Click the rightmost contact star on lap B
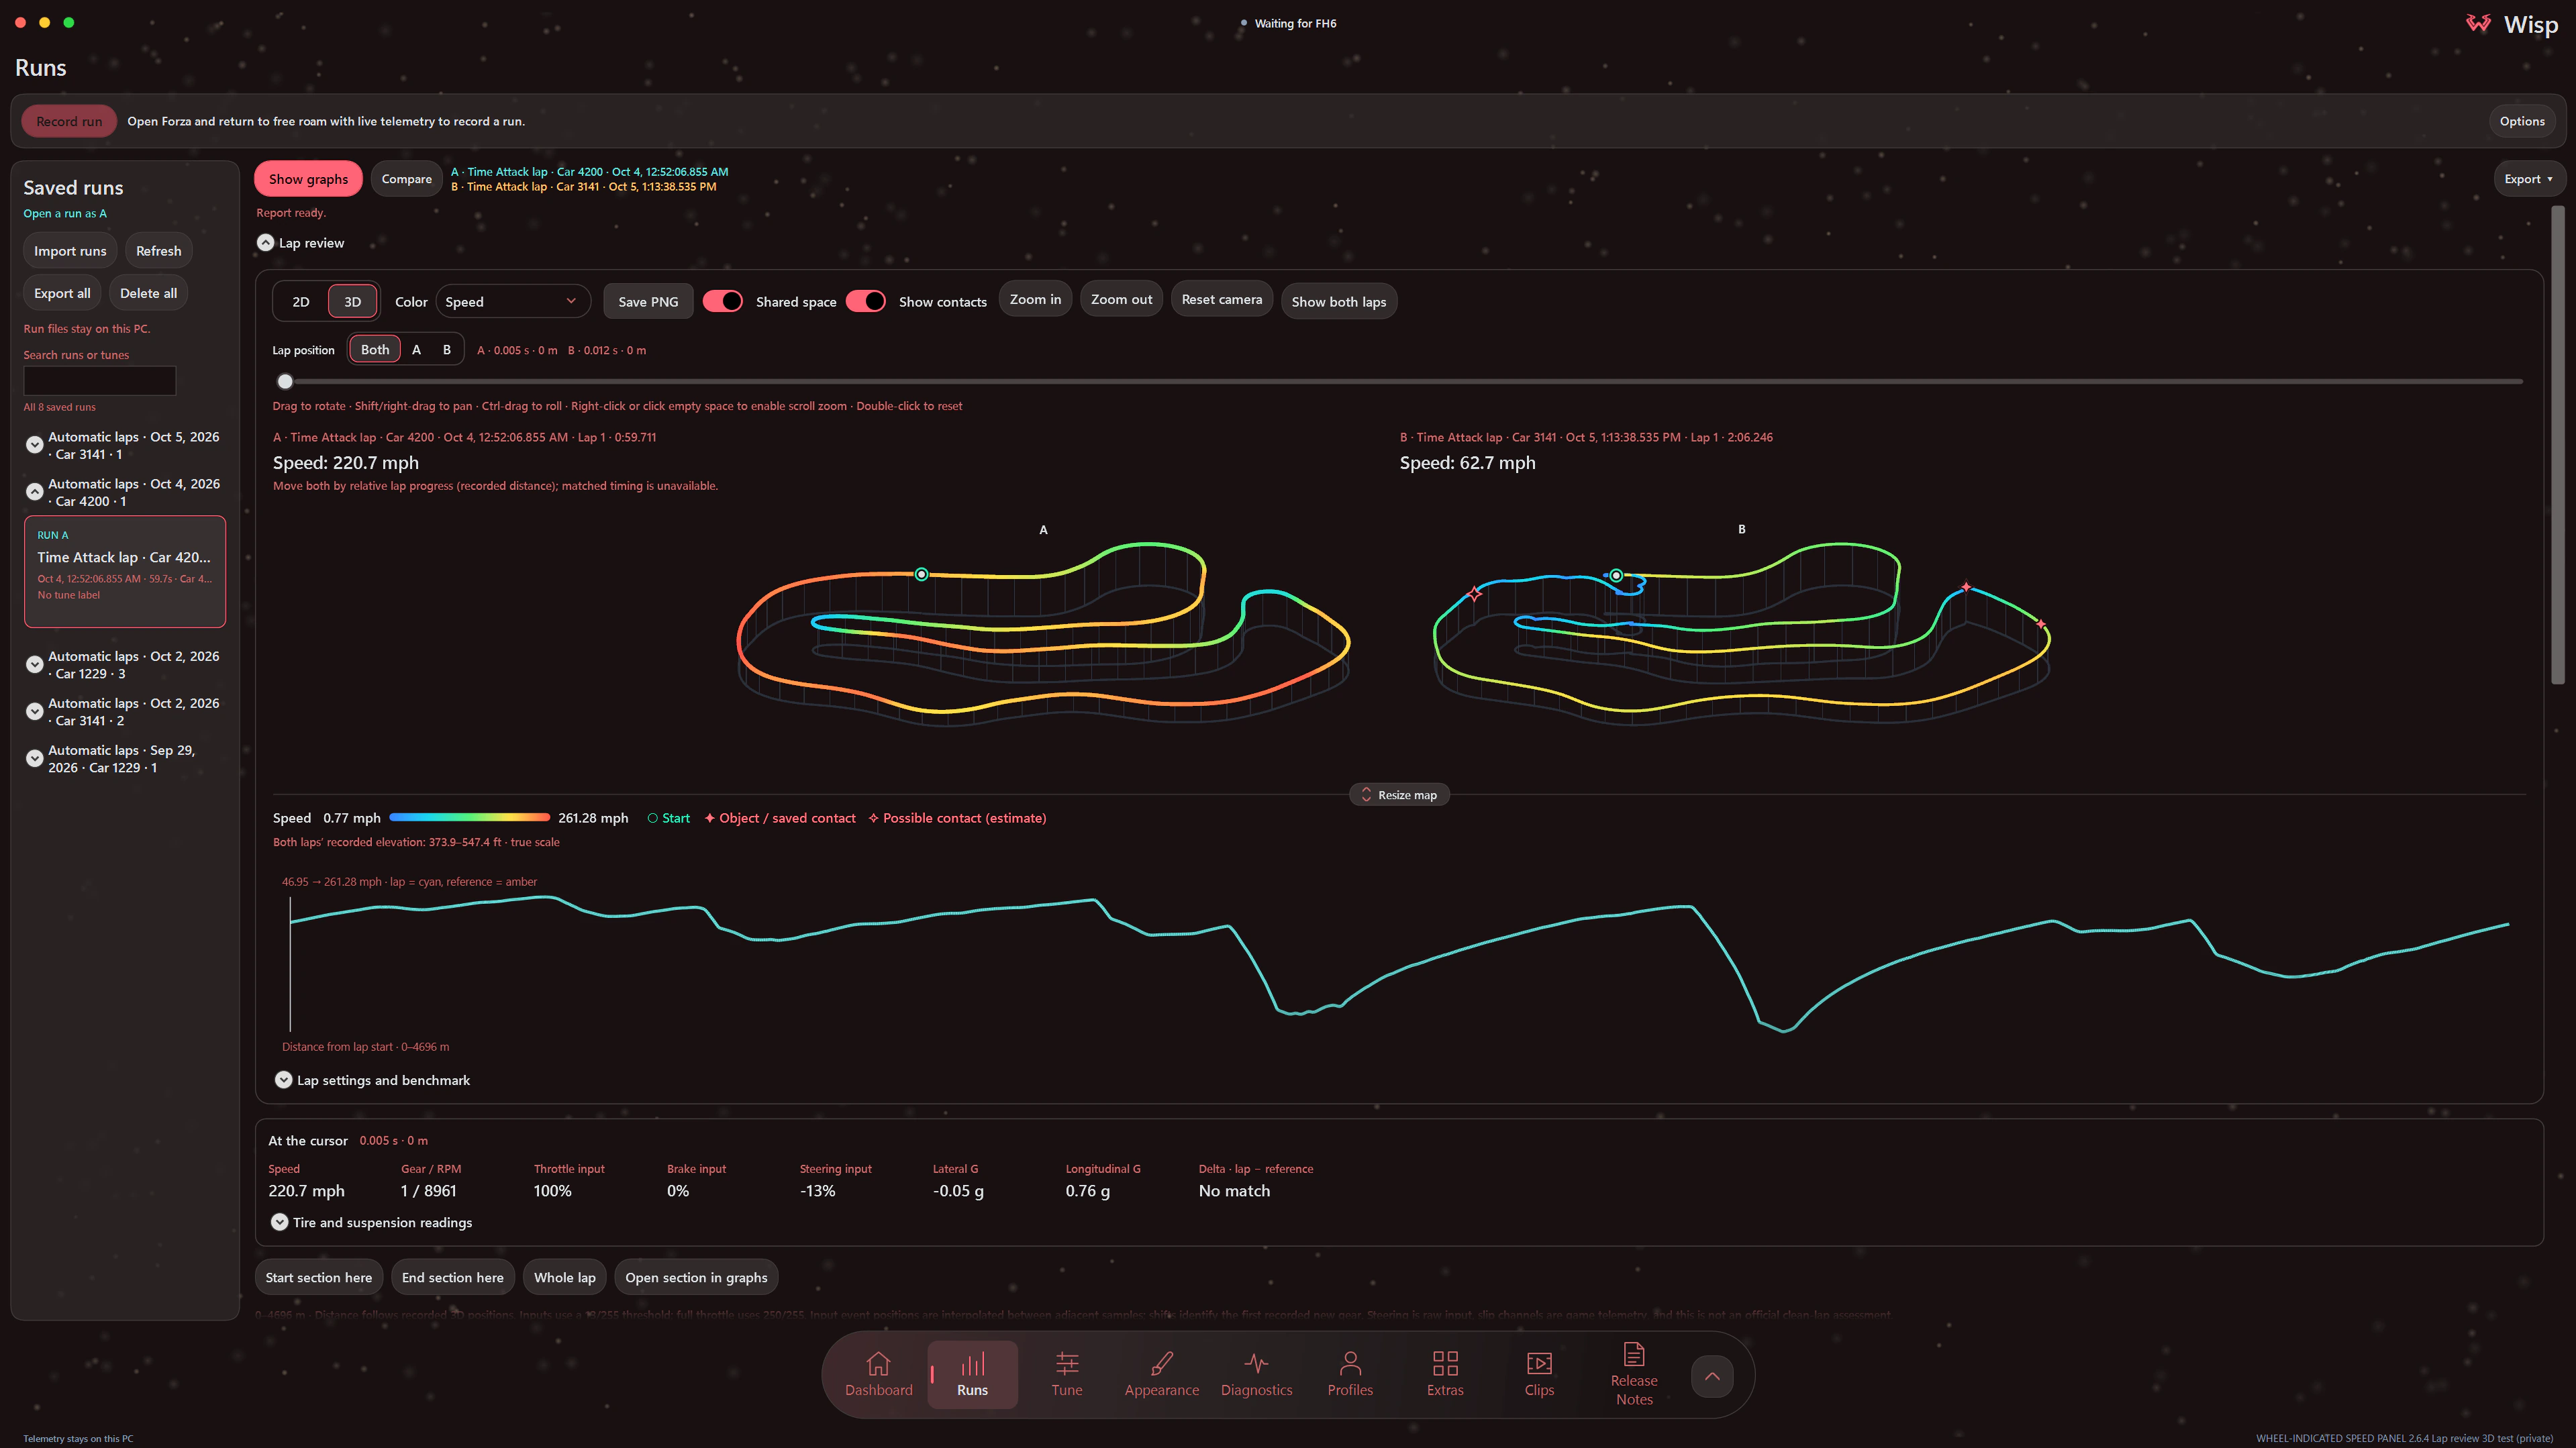 [2041, 624]
